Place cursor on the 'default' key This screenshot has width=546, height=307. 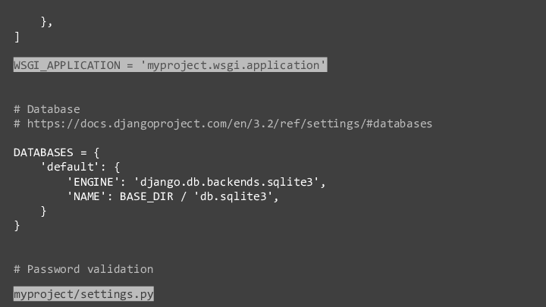pyautogui.click(x=71, y=167)
